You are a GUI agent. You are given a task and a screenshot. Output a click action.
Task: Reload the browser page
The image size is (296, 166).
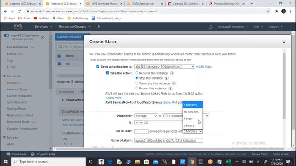[19, 11]
